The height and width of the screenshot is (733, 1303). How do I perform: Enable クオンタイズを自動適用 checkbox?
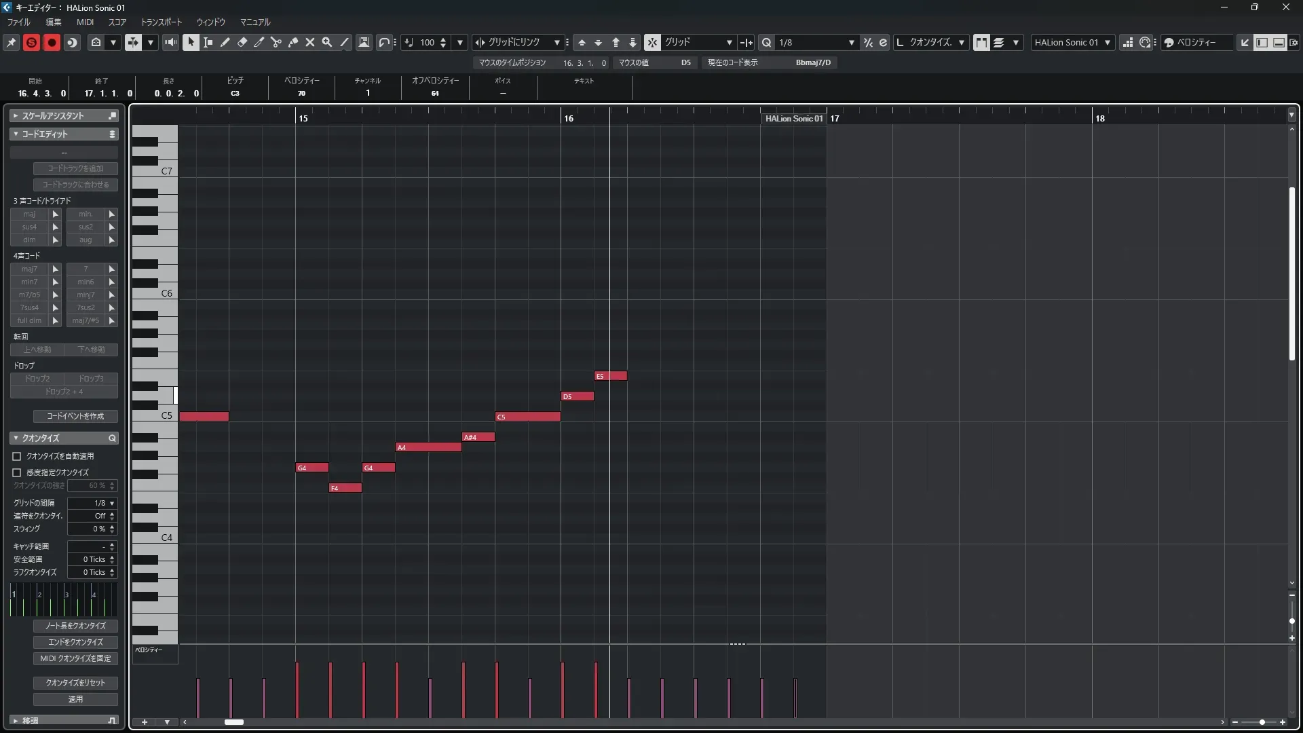[17, 456]
